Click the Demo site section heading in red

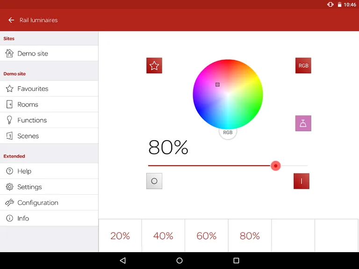14,74
